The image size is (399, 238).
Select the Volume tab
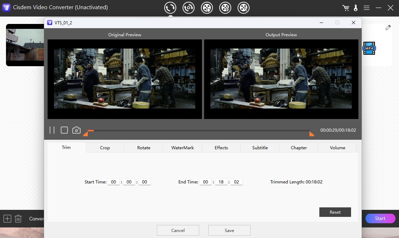click(337, 148)
